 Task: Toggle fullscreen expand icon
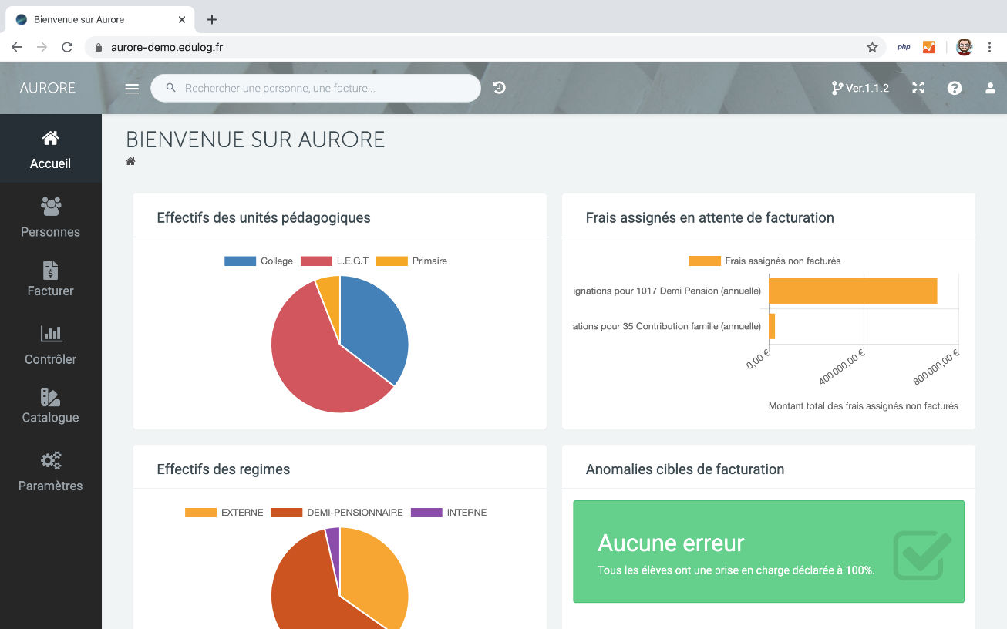[918, 88]
